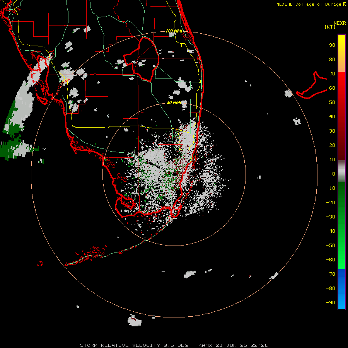Click the 20 value on velocity scale
Image resolution: width=348 pixels, height=348 pixels.
[x=332, y=145]
